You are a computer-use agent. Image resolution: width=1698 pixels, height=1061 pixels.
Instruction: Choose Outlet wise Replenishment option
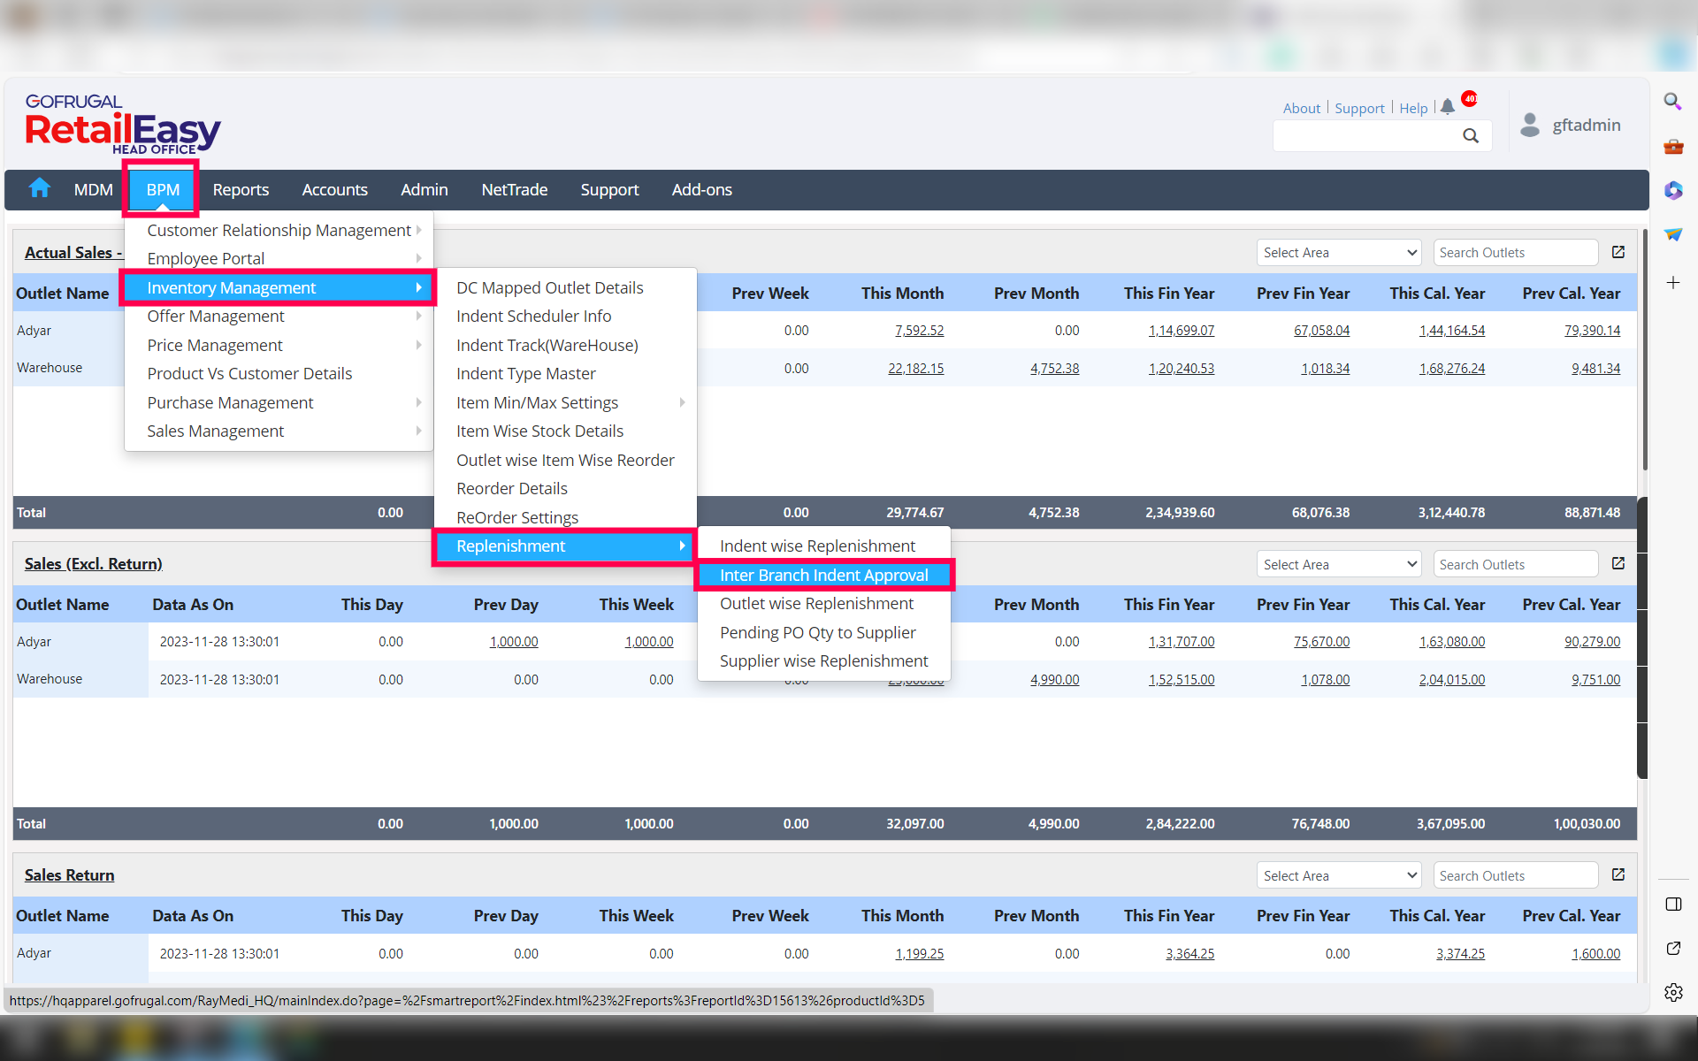click(816, 604)
